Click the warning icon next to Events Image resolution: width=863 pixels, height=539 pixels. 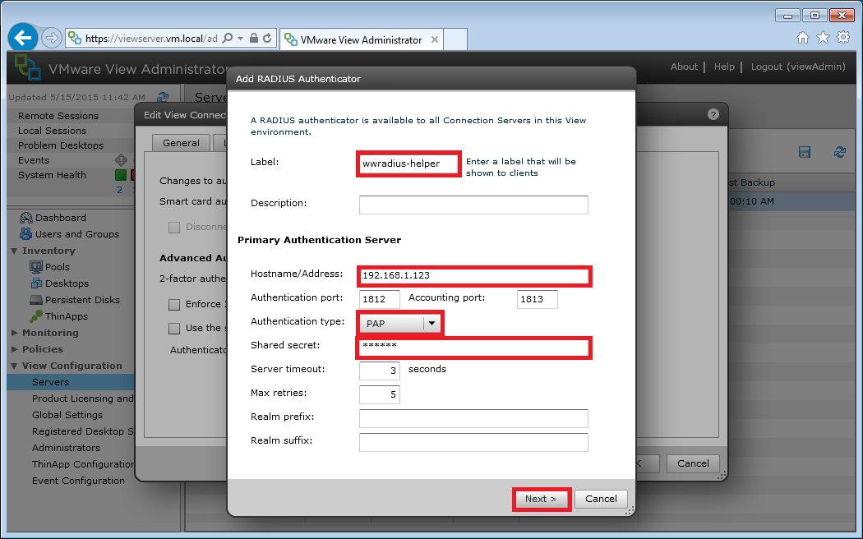121,159
